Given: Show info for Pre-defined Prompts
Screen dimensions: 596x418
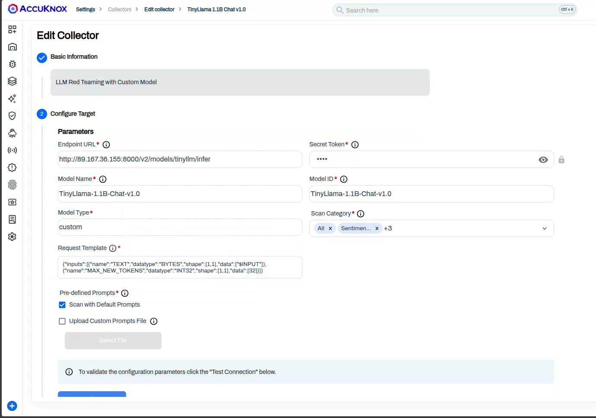Looking at the screenshot, I should click(x=125, y=293).
